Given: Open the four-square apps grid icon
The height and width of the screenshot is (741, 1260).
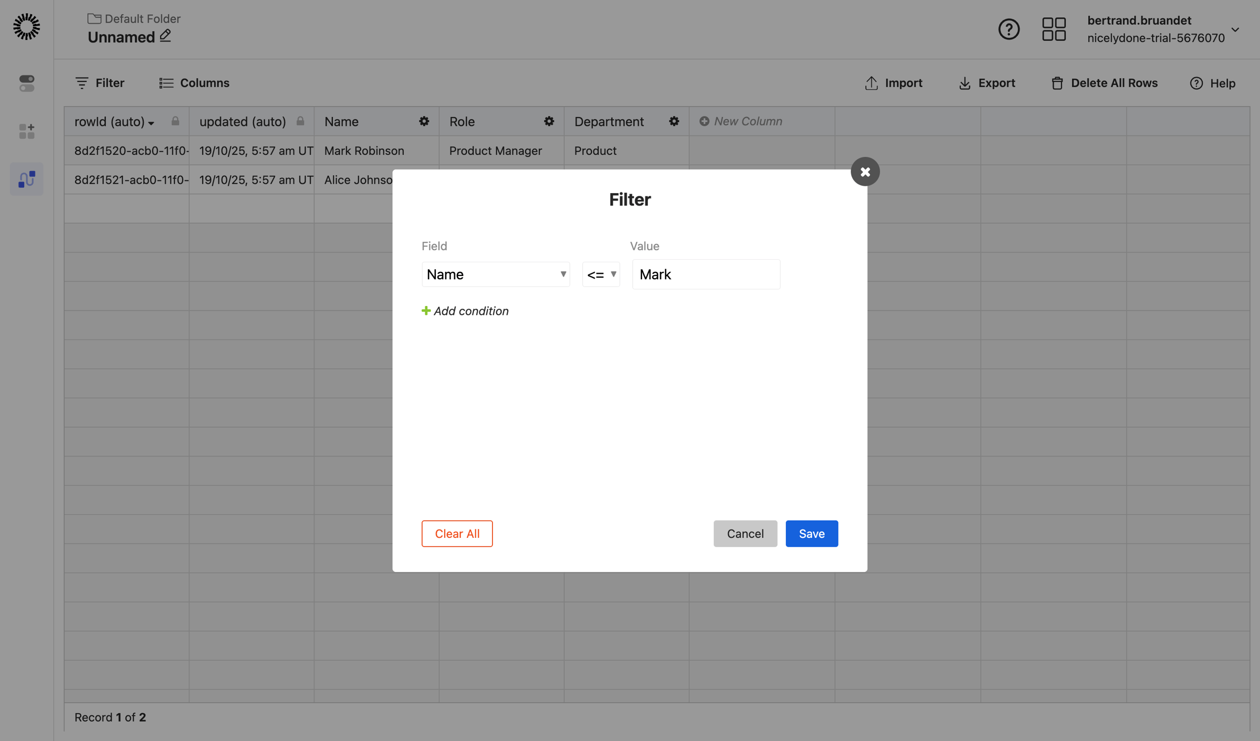Looking at the screenshot, I should (1054, 29).
